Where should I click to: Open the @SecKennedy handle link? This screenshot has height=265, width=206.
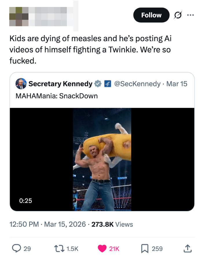pyautogui.click(x=137, y=84)
